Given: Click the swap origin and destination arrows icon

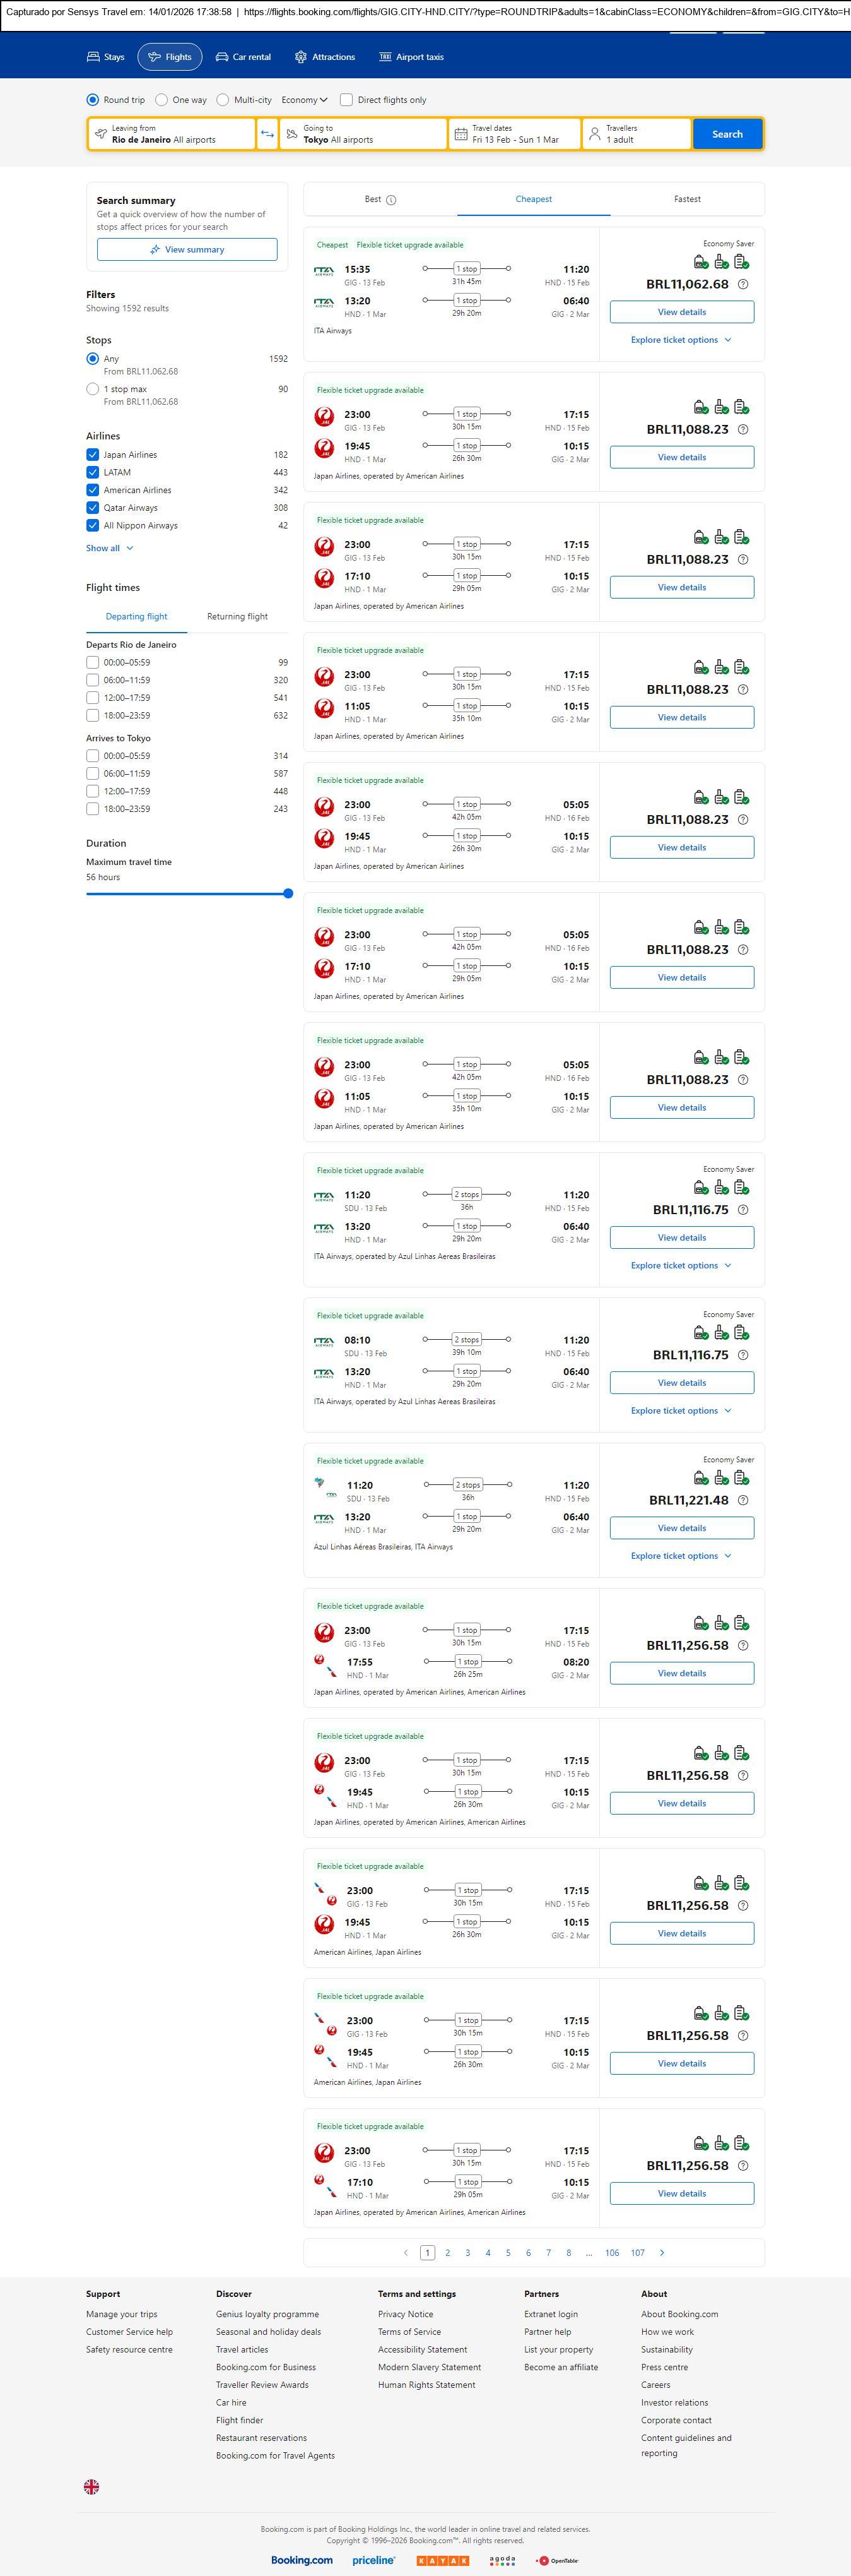Looking at the screenshot, I should [x=267, y=134].
